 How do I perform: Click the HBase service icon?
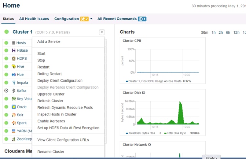pyautogui.click(x=14, y=51)
